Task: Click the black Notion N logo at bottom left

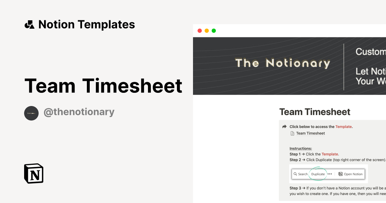Action: click(33, 173)
